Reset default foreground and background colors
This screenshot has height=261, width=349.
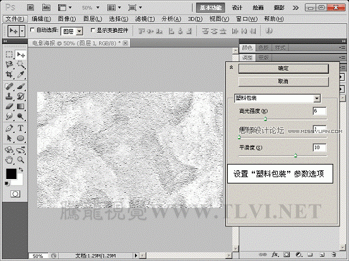(7, 183)
